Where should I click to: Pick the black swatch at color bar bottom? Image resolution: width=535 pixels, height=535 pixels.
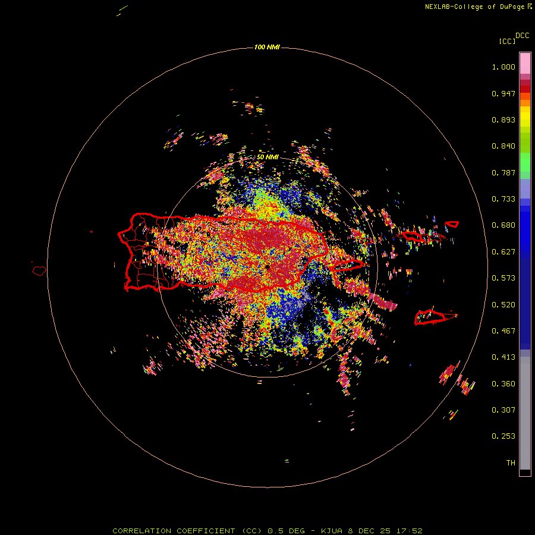(x=525, y=472)
